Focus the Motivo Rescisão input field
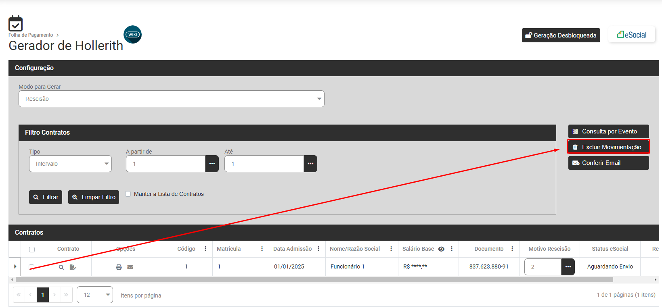 [x=543, y=267]
